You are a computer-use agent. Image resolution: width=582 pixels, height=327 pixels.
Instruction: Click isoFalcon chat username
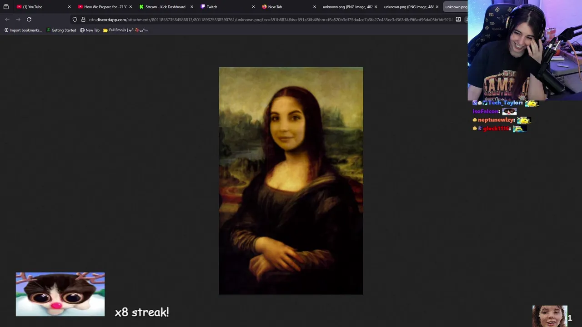point(486,111)
